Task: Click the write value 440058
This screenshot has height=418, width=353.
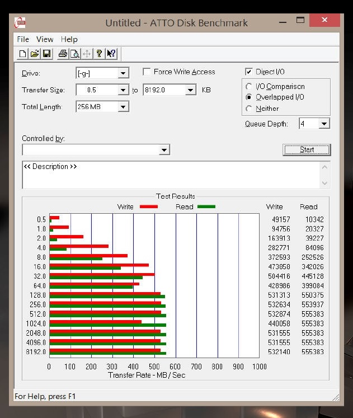Action: [279, 323]
